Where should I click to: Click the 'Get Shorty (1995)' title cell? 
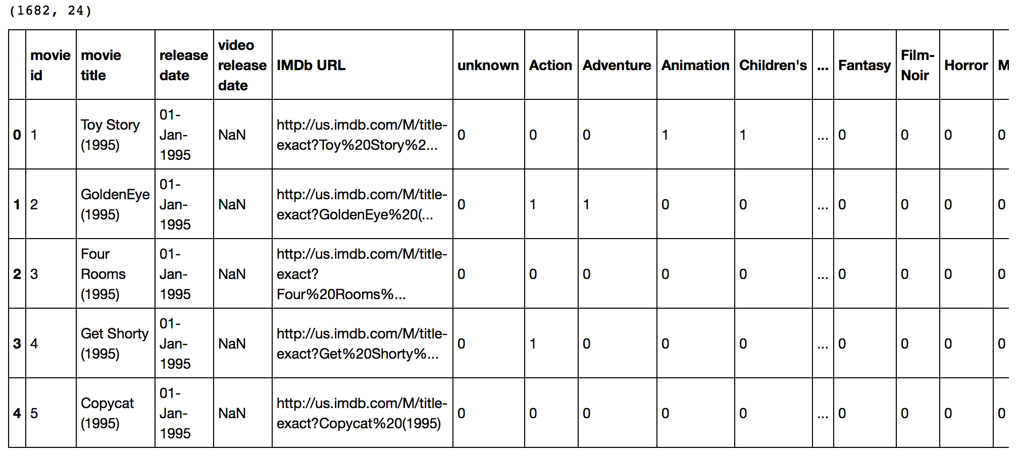115,343
